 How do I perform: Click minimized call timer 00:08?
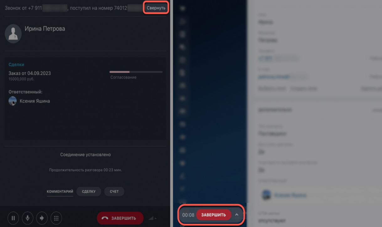tap(188, 215)
